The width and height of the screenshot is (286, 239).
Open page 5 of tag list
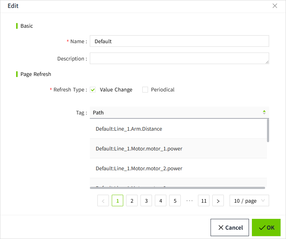[x=175, y=201]
